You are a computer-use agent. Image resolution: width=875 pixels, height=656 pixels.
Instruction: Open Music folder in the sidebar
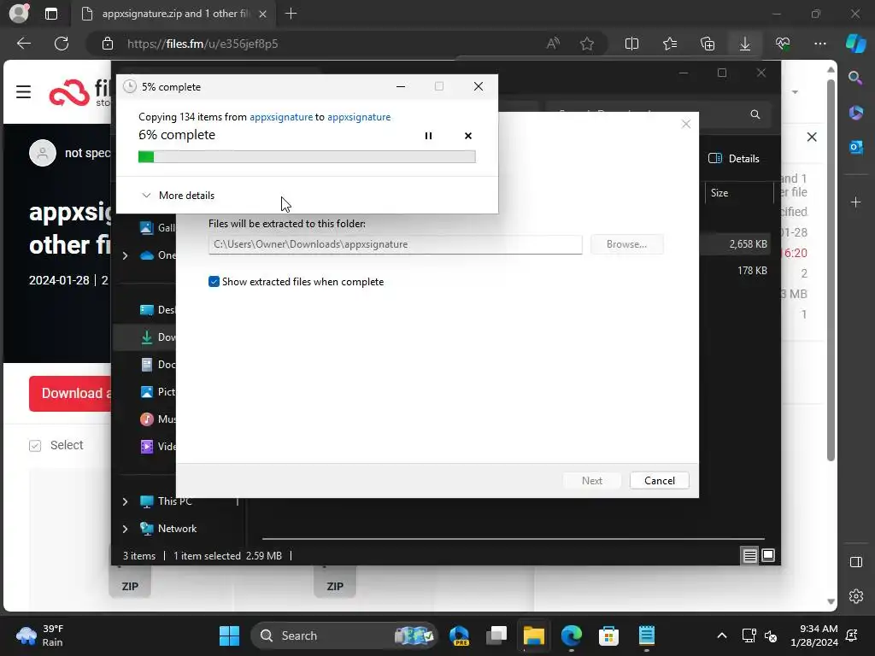coord(157,419)
